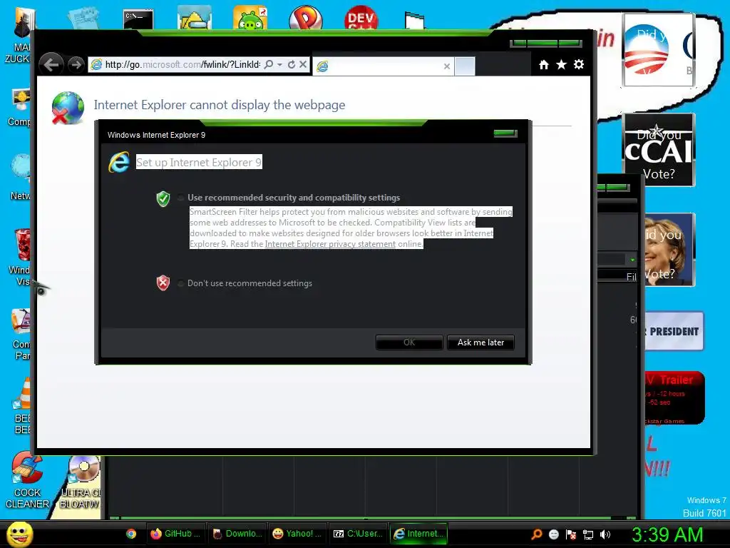The image size is (730, 548).
Task: Close the Internet Explorer main window
Action: tap(570, 44)
